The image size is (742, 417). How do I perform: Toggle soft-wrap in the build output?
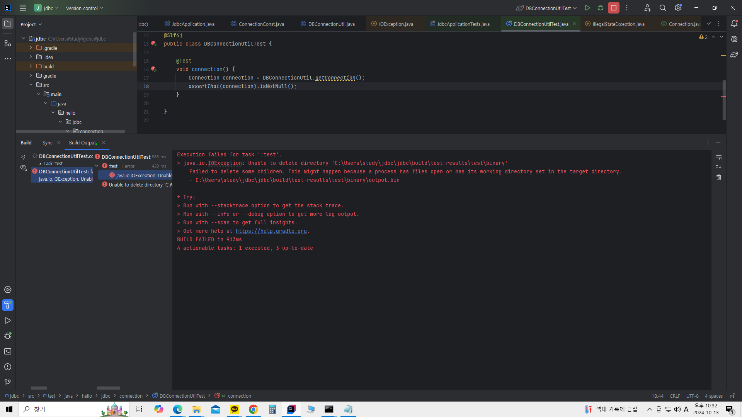click(x=719, y=157)
